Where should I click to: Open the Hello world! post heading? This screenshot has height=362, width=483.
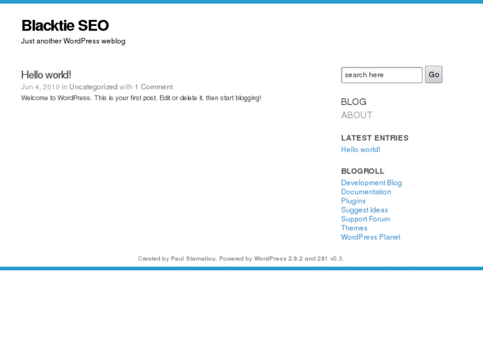(x=46, y=75)
